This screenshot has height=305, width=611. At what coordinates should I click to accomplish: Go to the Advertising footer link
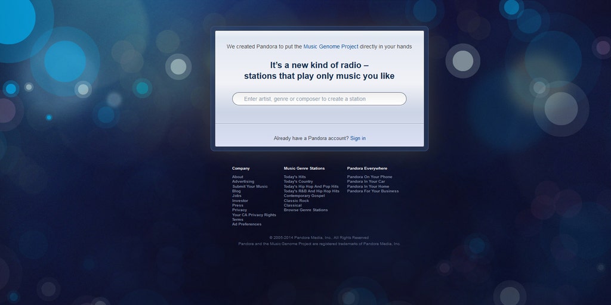243,182
